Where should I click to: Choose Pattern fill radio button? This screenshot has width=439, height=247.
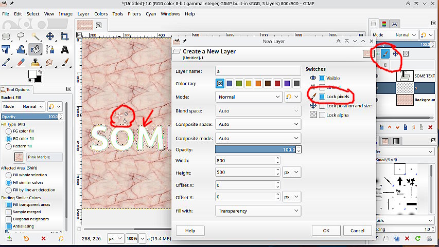click(9, 146)
